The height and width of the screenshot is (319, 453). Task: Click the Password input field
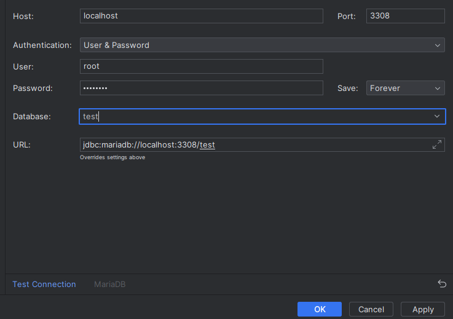pyautogui.click(x=202, y=88)
